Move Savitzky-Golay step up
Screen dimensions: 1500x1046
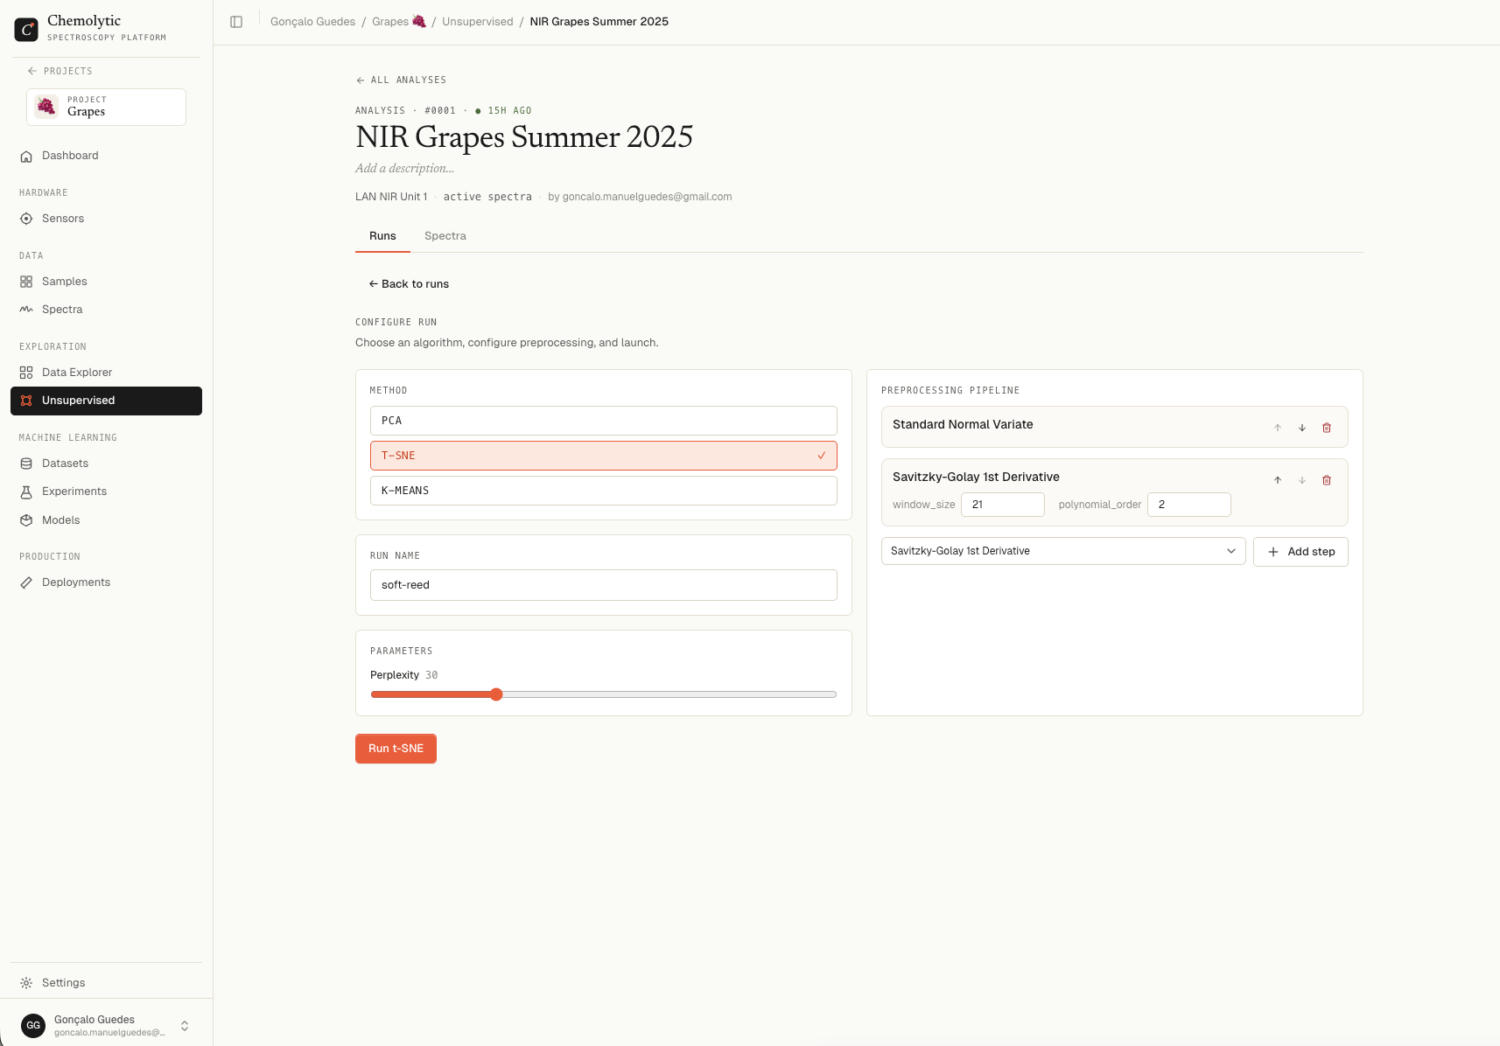click(x=1278, y=480)
